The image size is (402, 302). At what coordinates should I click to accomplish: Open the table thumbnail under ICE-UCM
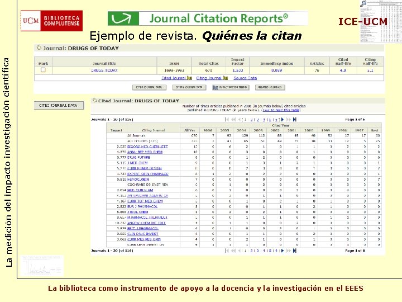pyautogui.click(x=381, y=22)
